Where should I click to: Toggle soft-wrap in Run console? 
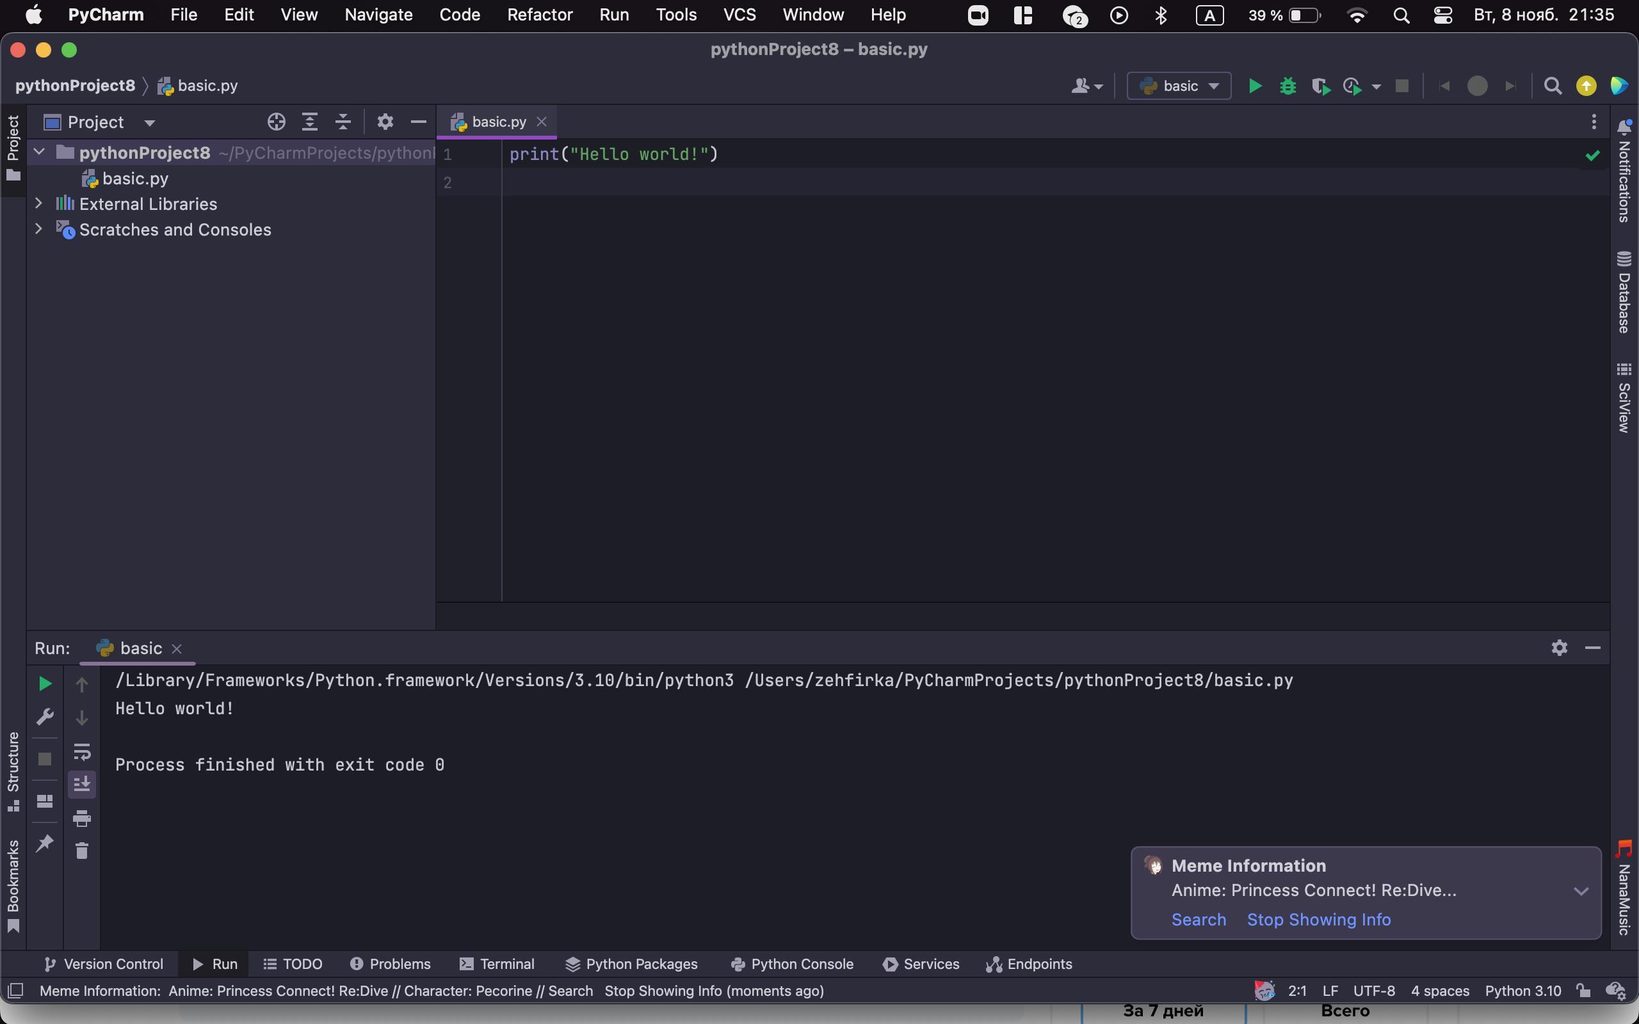click(82, 752)
